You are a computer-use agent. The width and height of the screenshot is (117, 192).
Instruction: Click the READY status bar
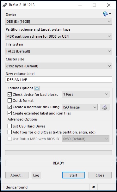(x=58, y=163)
